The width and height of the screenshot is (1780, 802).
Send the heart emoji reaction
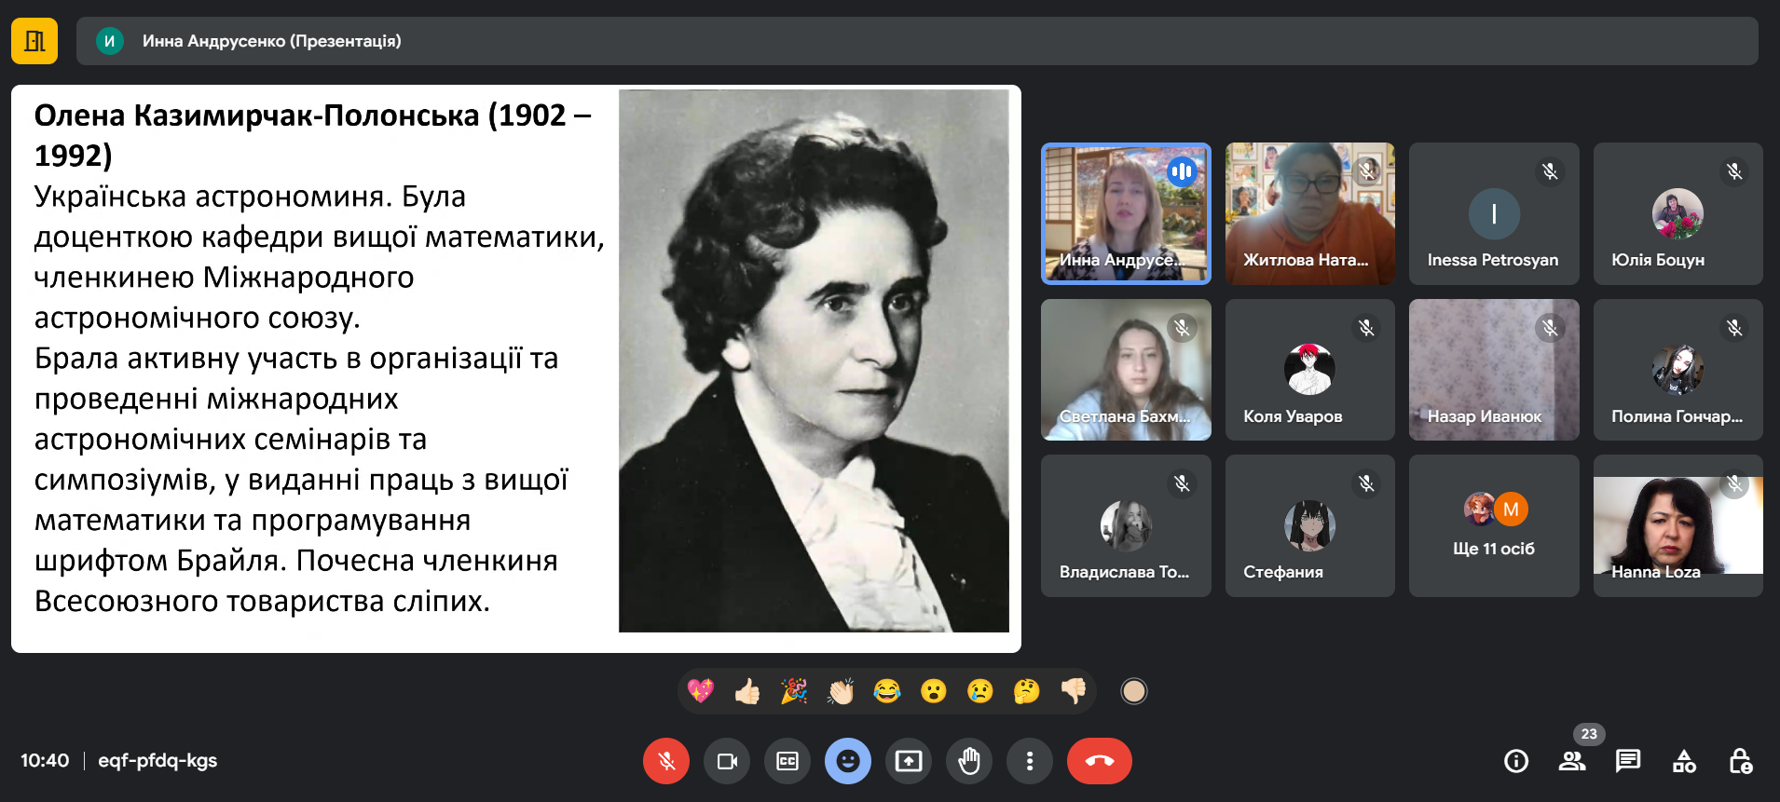click(x=700, y=691)
